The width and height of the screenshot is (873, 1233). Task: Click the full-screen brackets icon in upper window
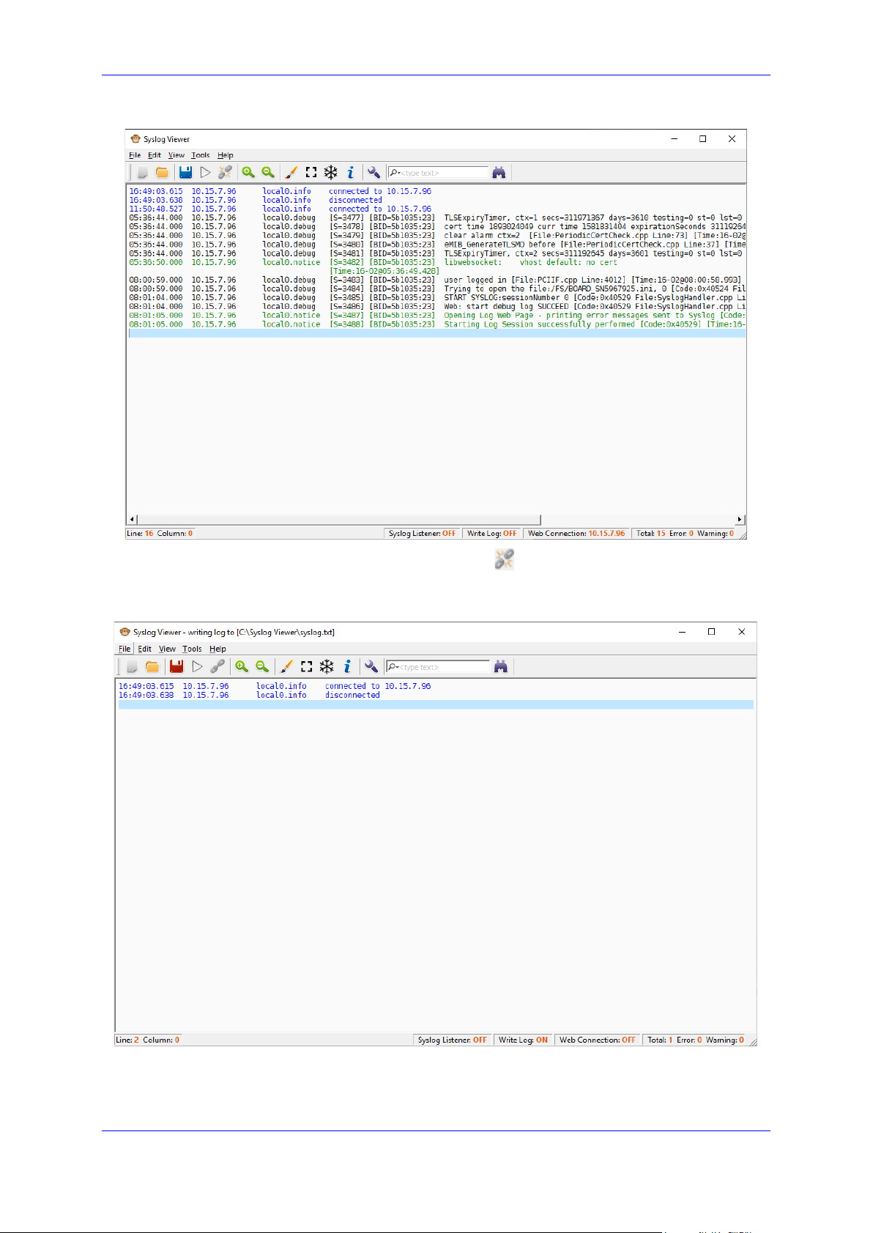tap(311, 173)
